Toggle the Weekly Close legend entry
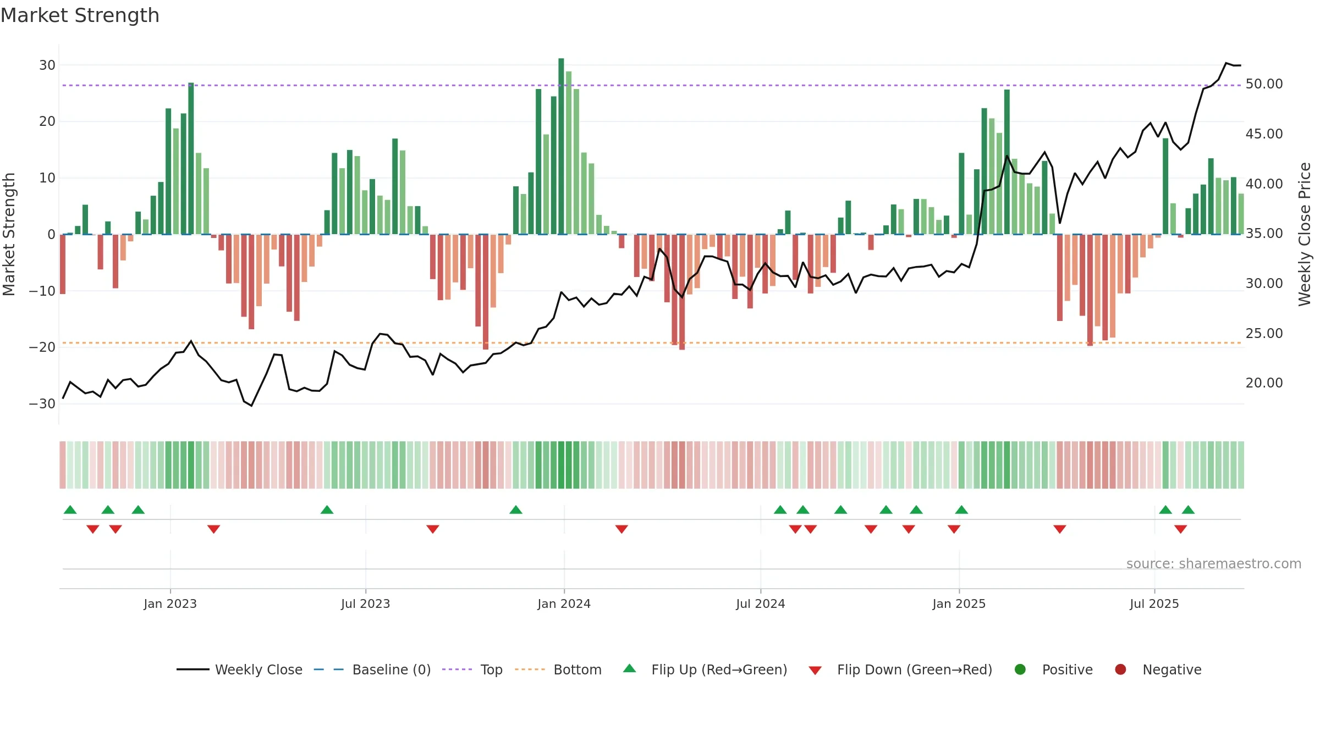1320x742 pixels. tap(239, 669)
